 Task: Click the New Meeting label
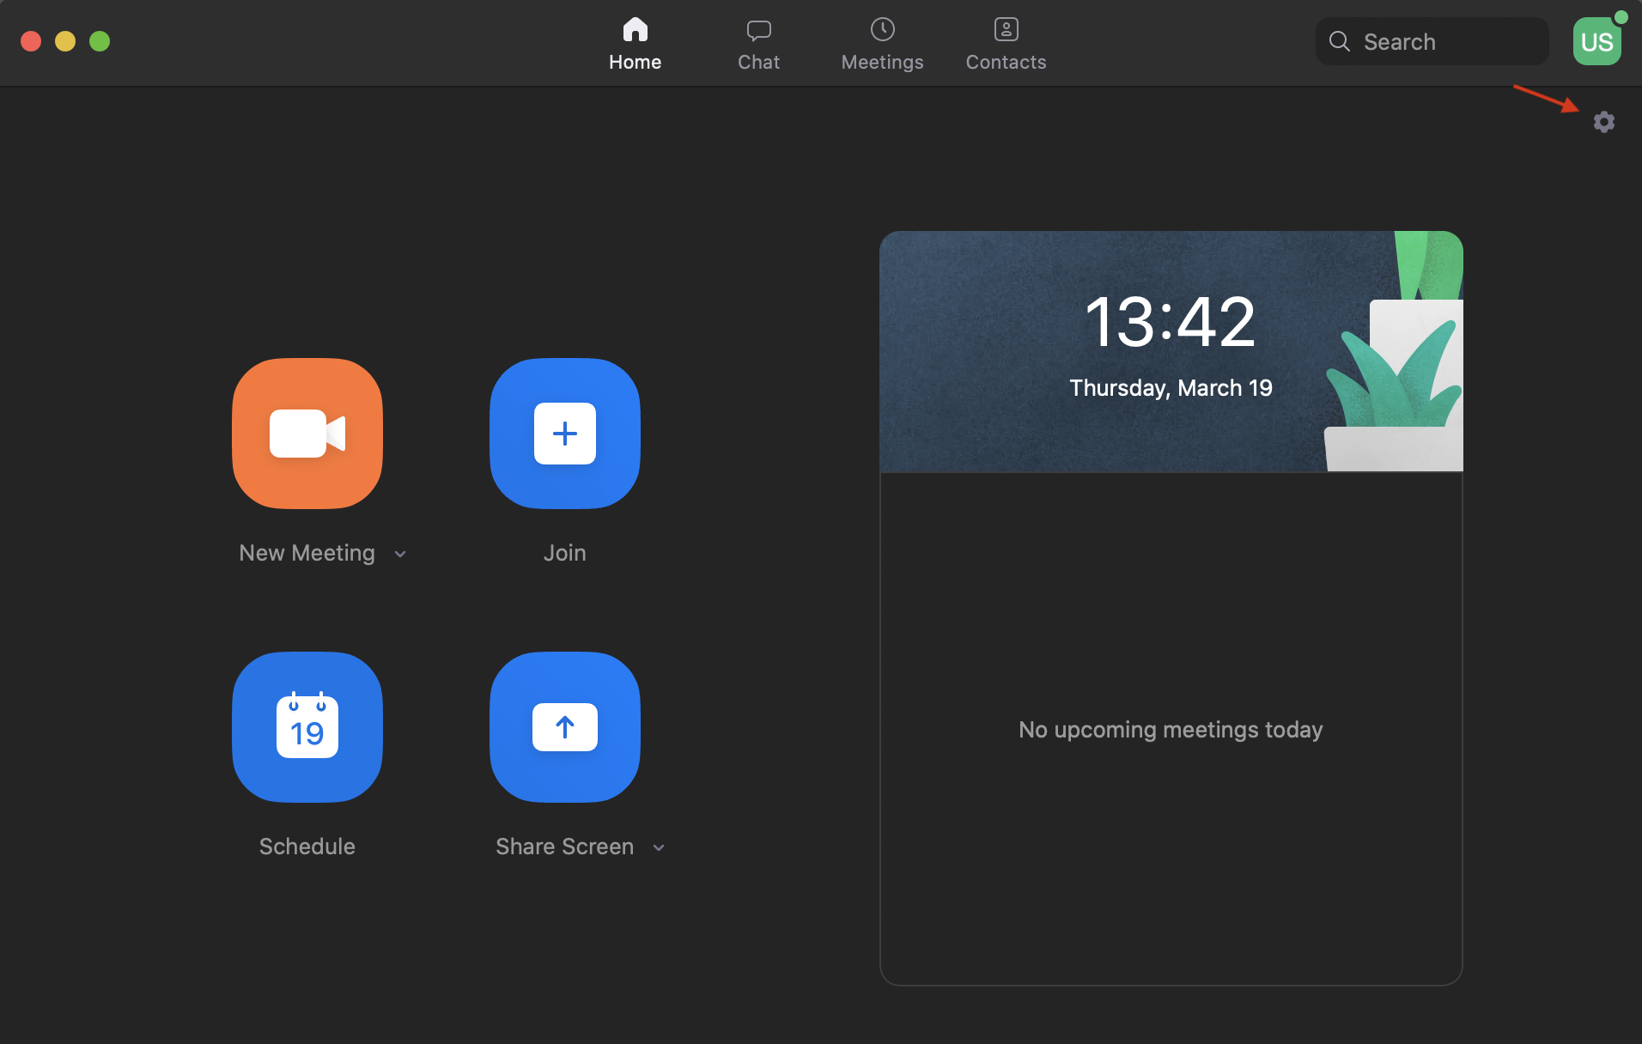[307, 553]
